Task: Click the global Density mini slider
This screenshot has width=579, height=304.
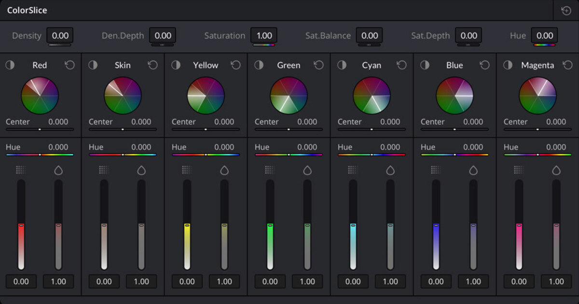Action: [x=60, y=45]
